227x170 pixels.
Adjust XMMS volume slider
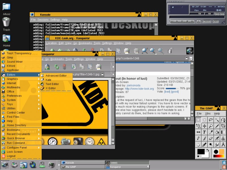(x=197, y=14)
